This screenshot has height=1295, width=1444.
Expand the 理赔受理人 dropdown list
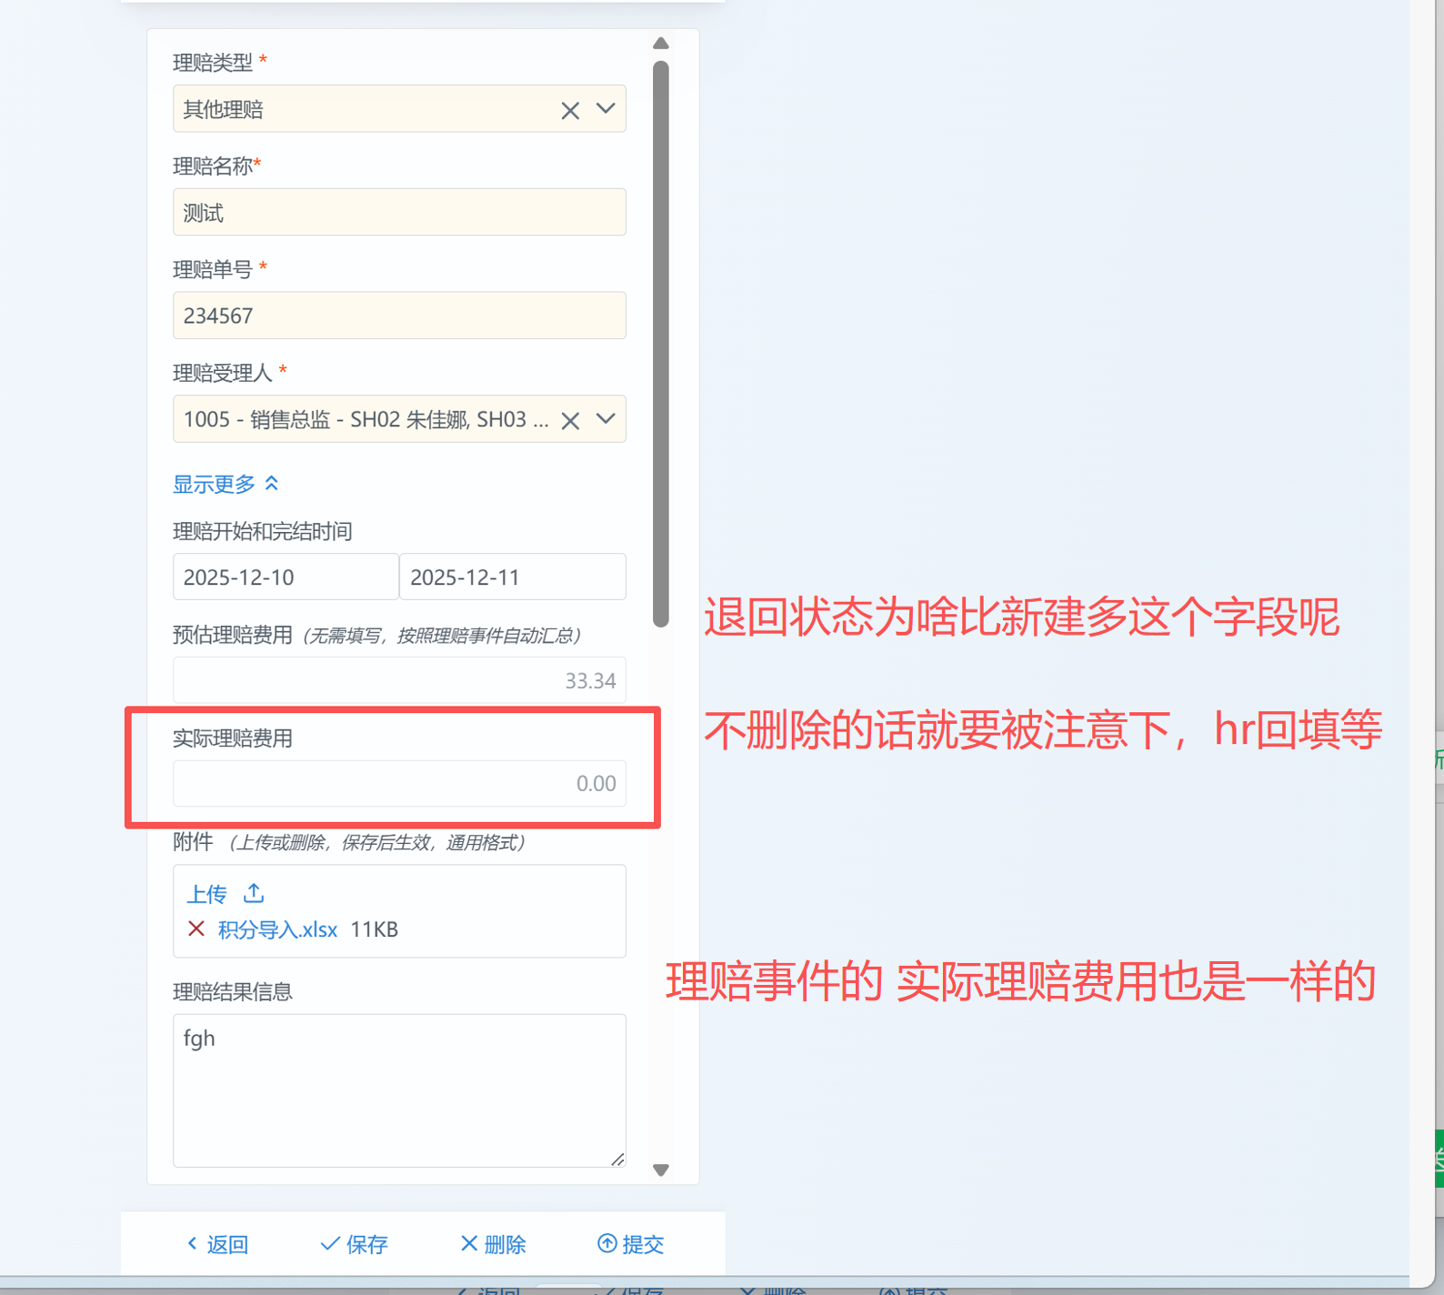pyautogui.click(x=606, y=419)
